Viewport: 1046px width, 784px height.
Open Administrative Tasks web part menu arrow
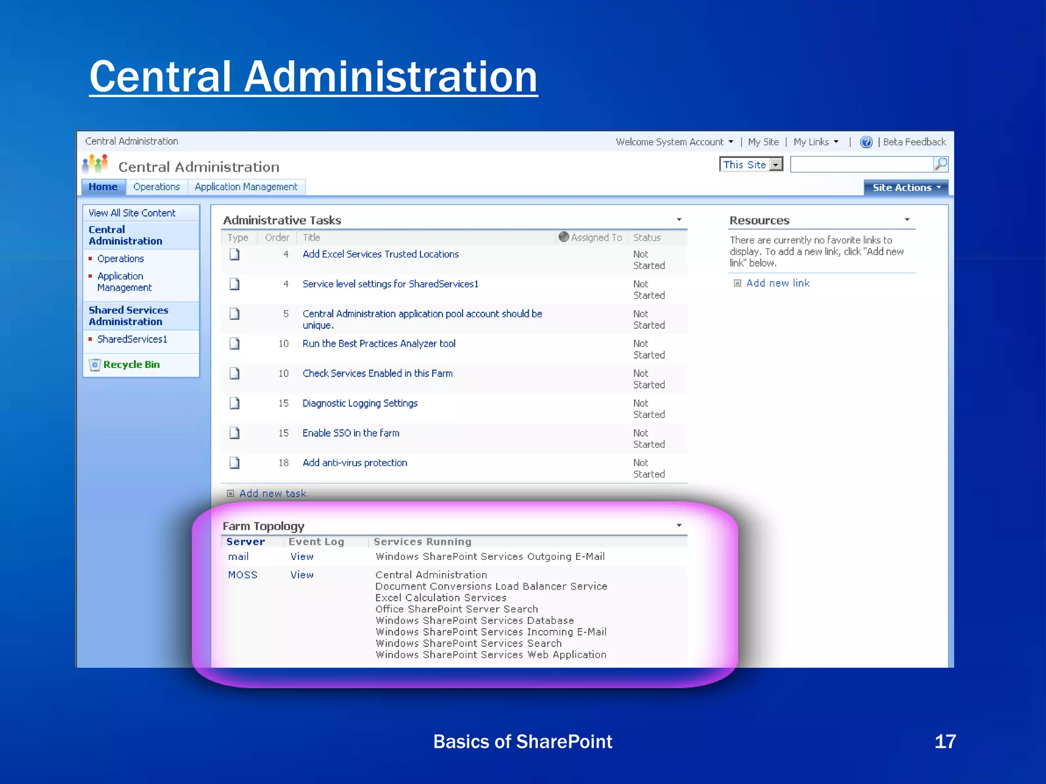coord(679,220)
